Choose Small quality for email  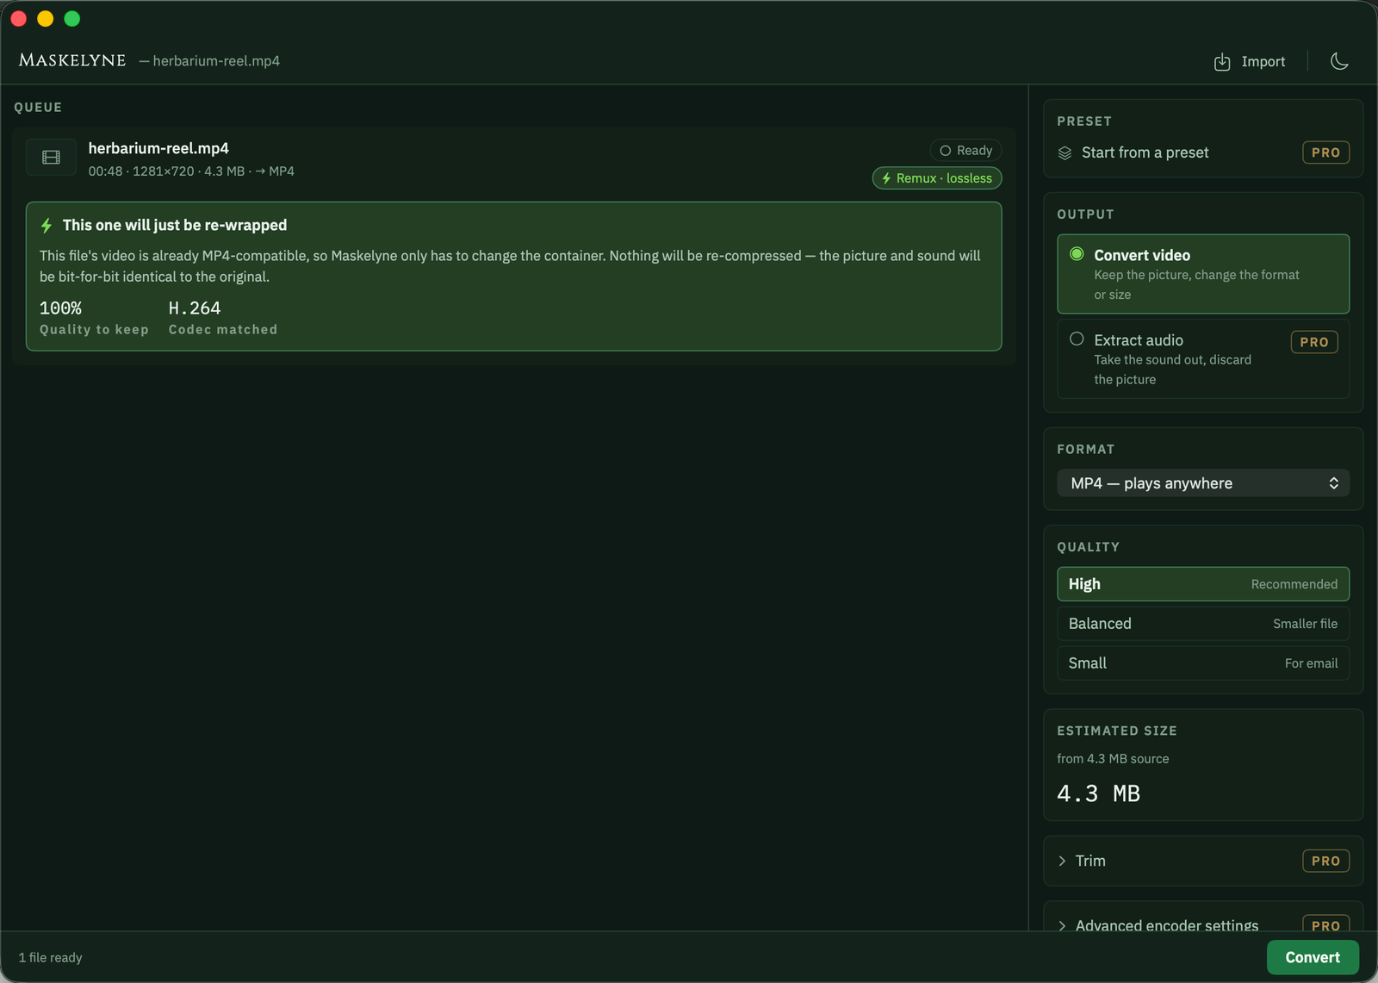1203,663
